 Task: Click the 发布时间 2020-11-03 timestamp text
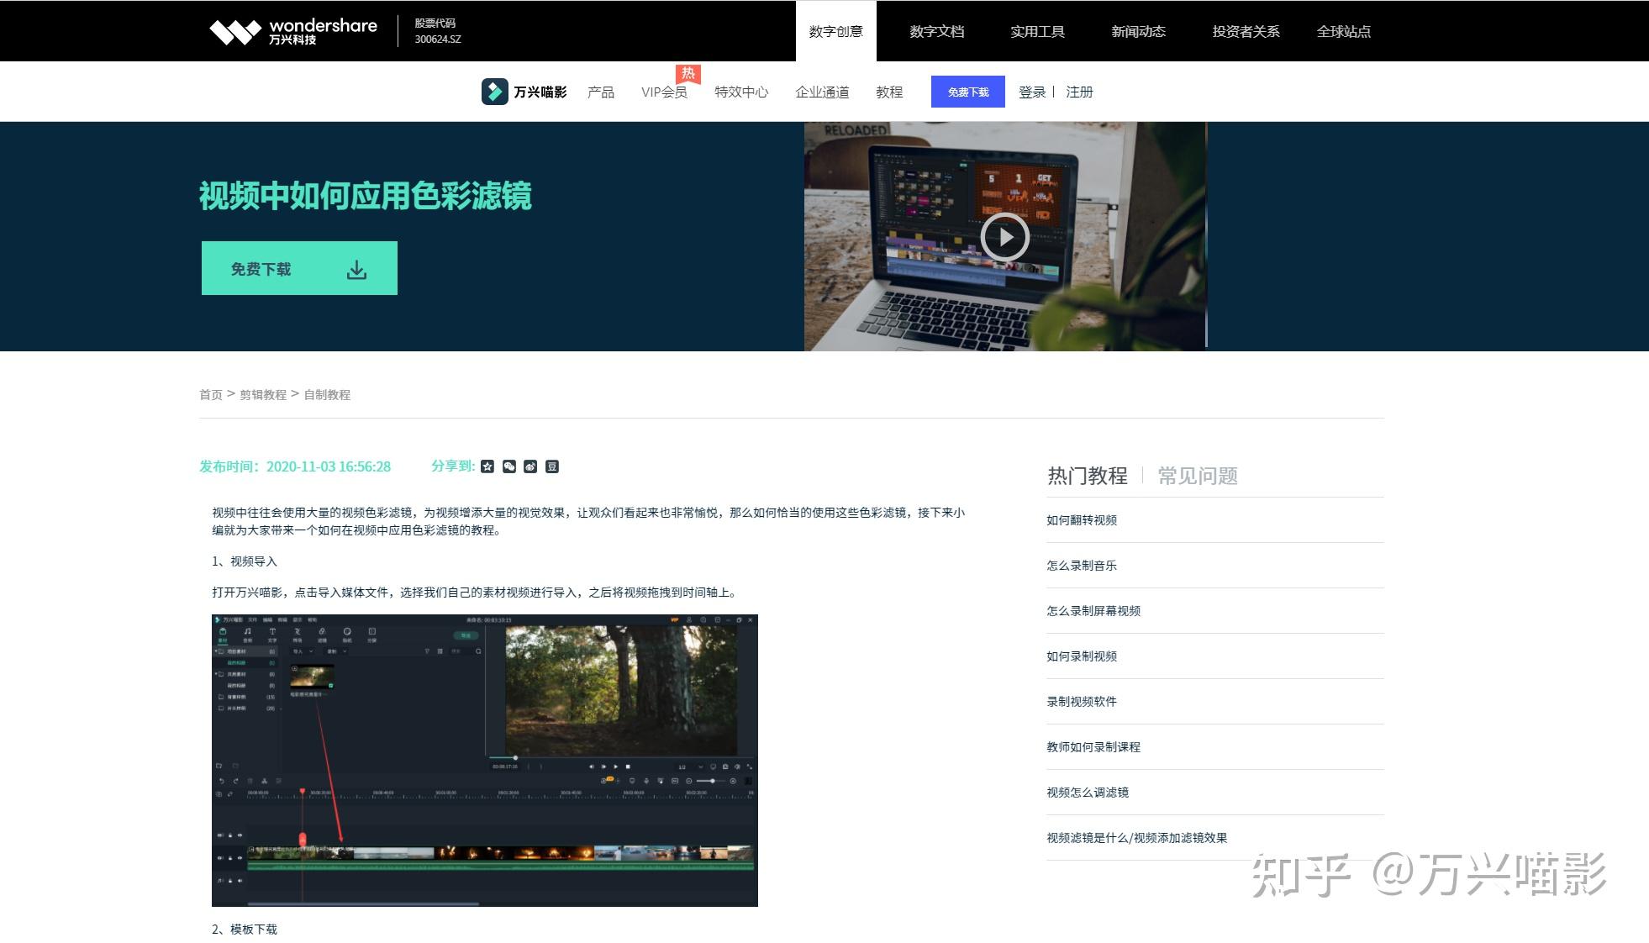[x=295, y=466]
